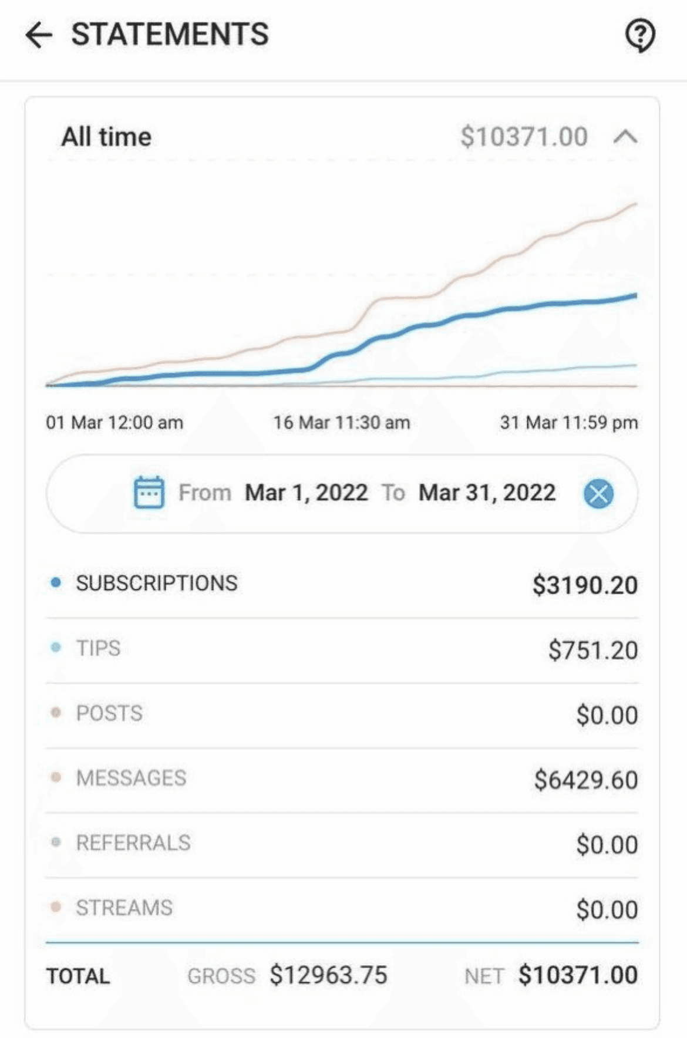Screen dimensions: 687x1038
Task: Click the $3190.20 subscriptions amount
Action: click(x=585, y=585)
